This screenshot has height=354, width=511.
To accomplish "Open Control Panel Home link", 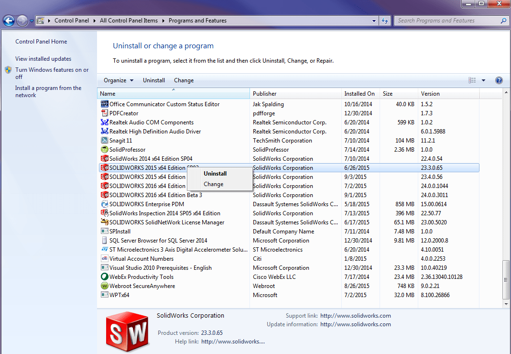I will tap(41, 42).
